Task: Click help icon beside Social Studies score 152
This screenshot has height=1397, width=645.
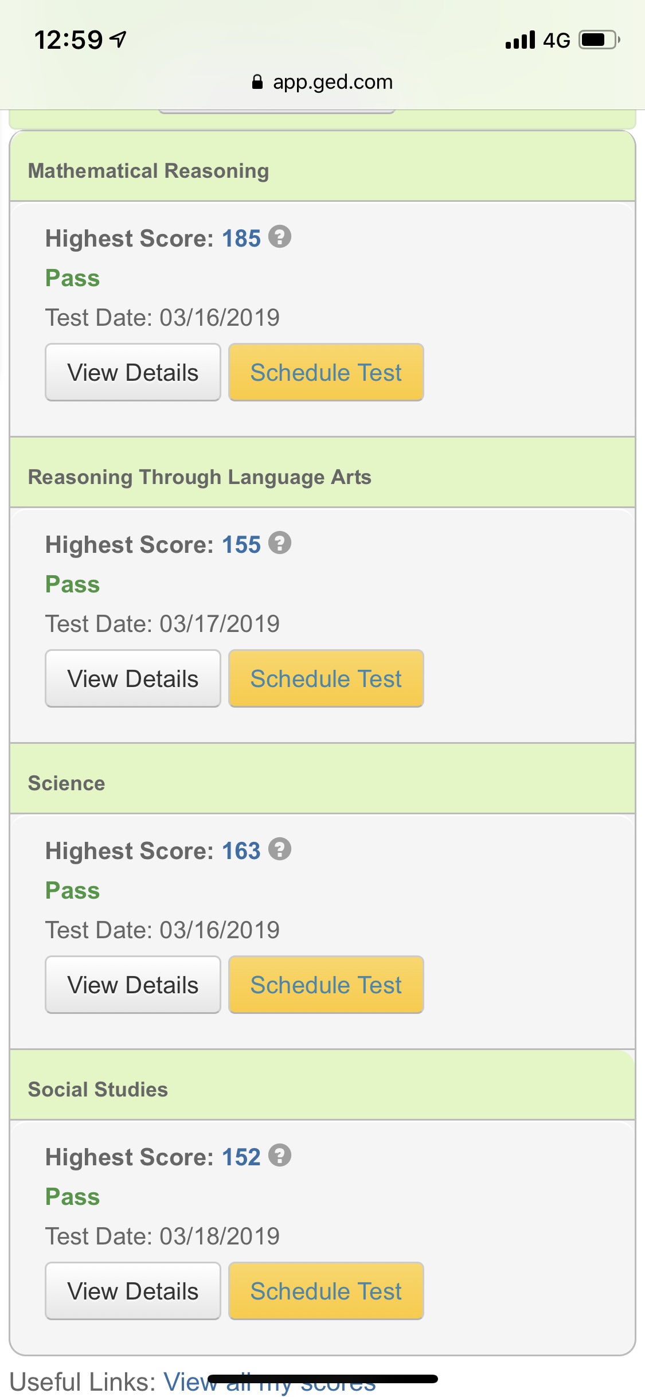Action: 280,1156
